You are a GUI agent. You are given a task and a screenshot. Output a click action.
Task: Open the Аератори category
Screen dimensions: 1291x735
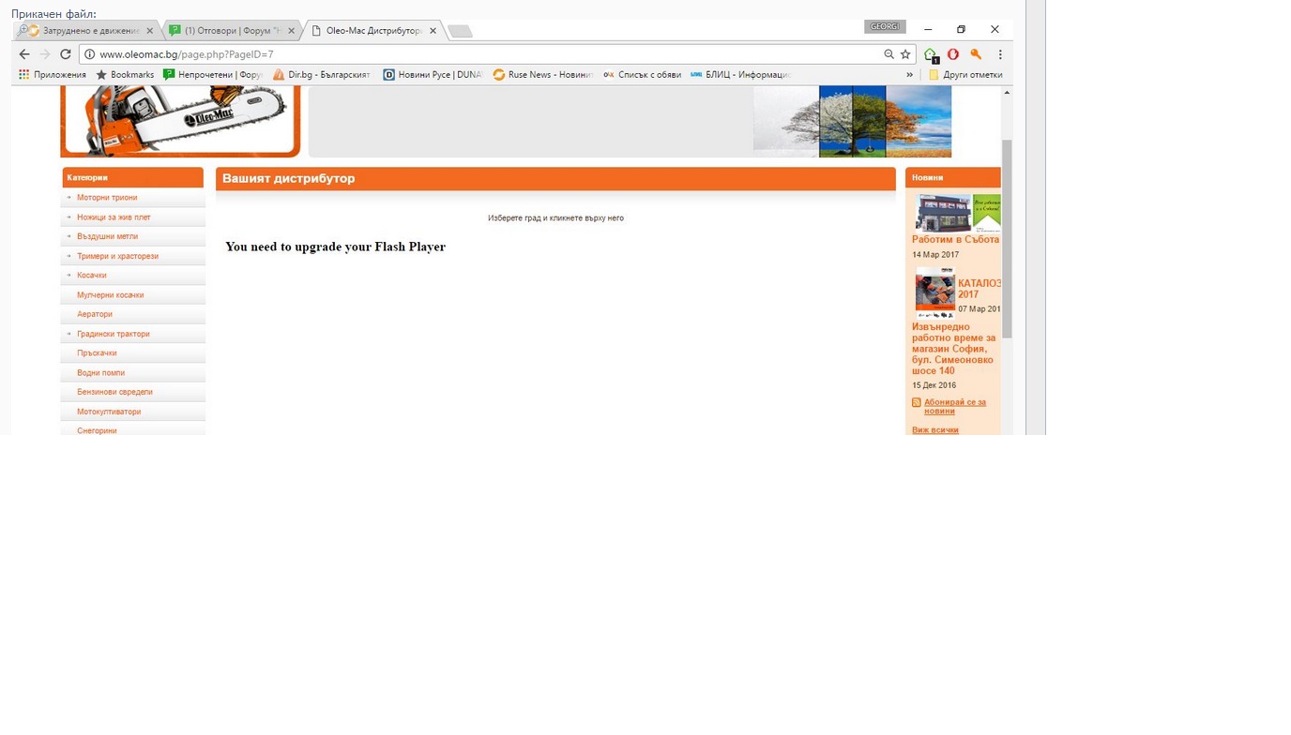click(x=95, y=314)
